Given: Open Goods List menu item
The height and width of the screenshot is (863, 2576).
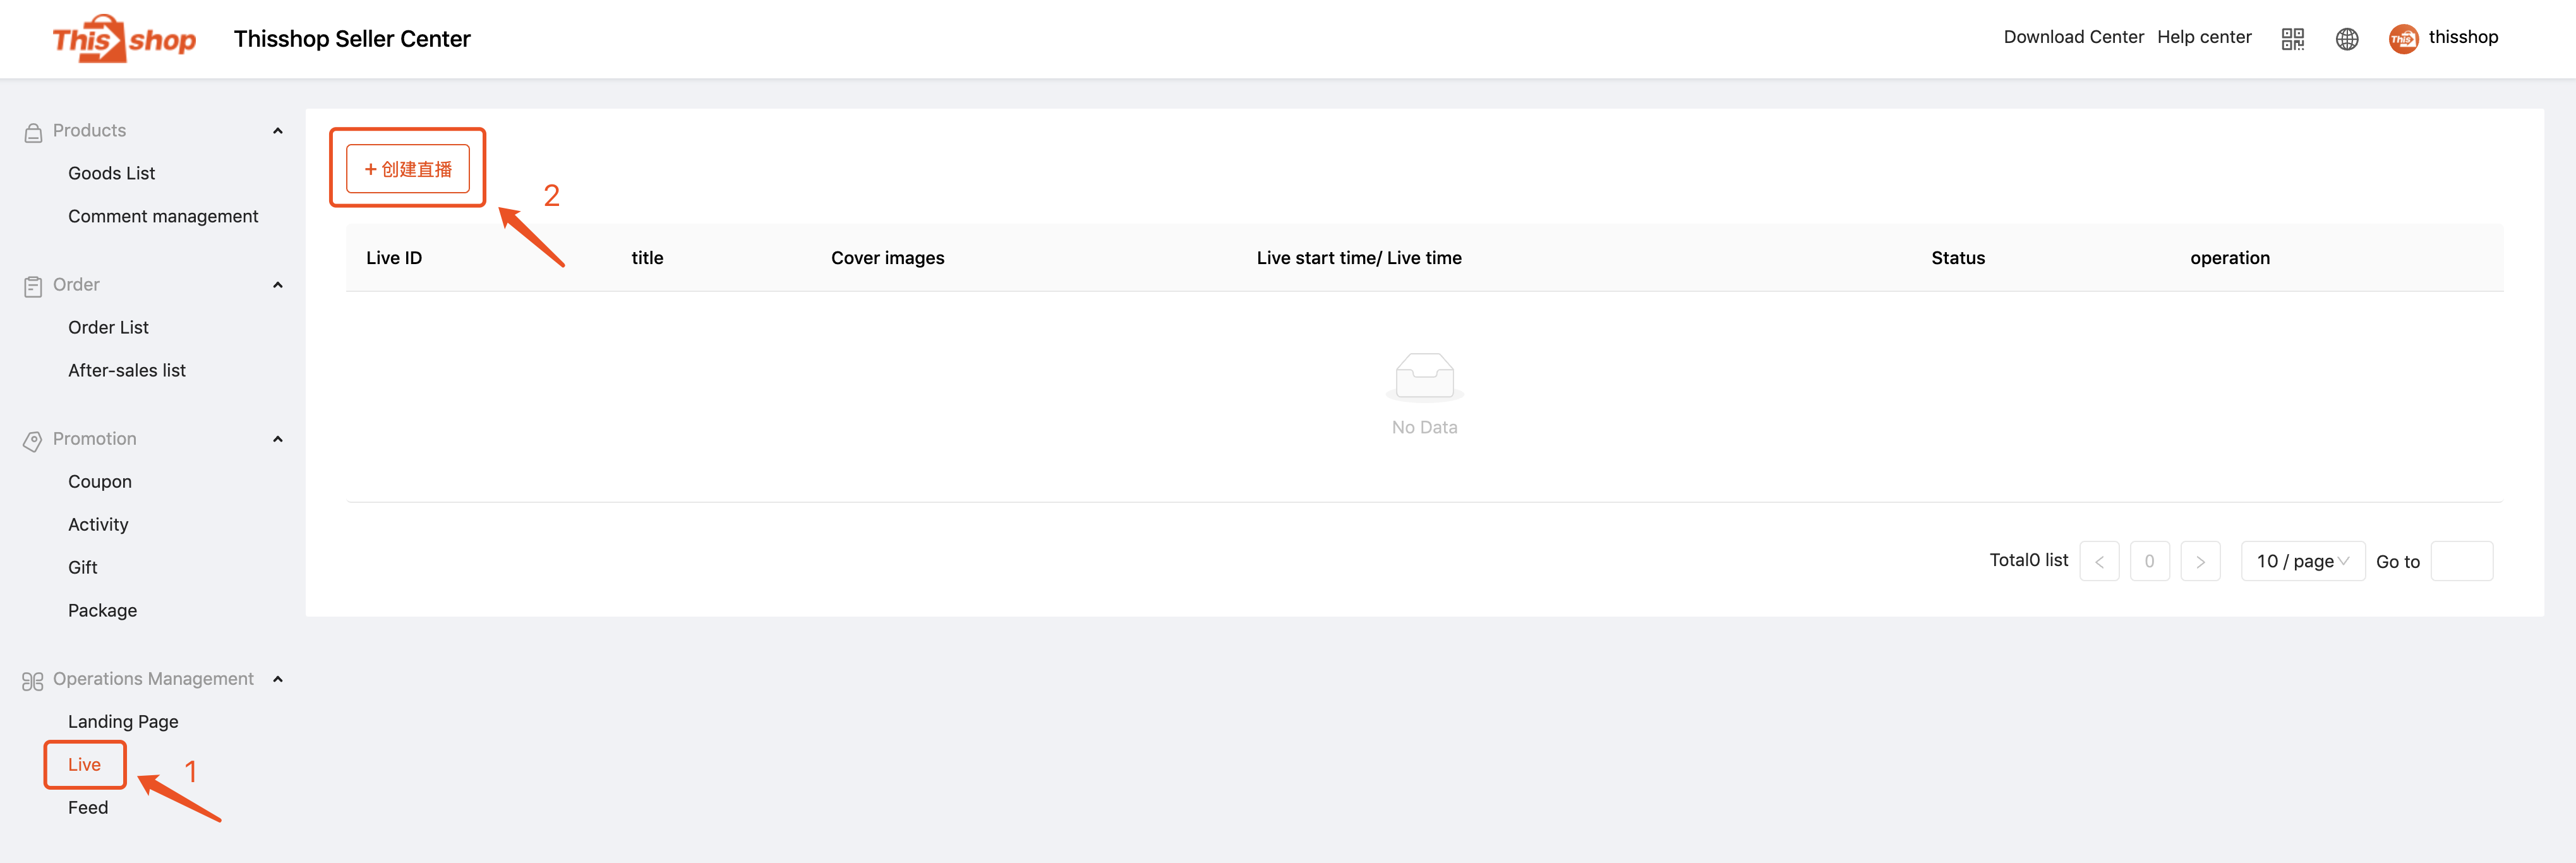Looking at the screenshot, I should click(x=111, y=173).
